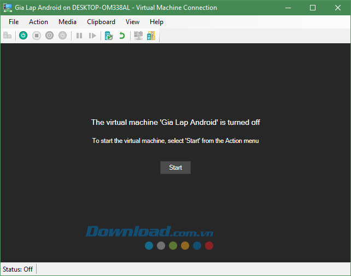351x276 pixels.
Task: Click the Shut Down toolbar icon
Action: point(49,36)
